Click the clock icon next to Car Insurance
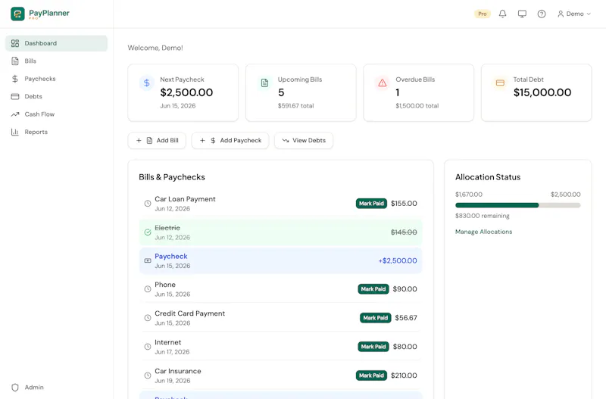 148,376
